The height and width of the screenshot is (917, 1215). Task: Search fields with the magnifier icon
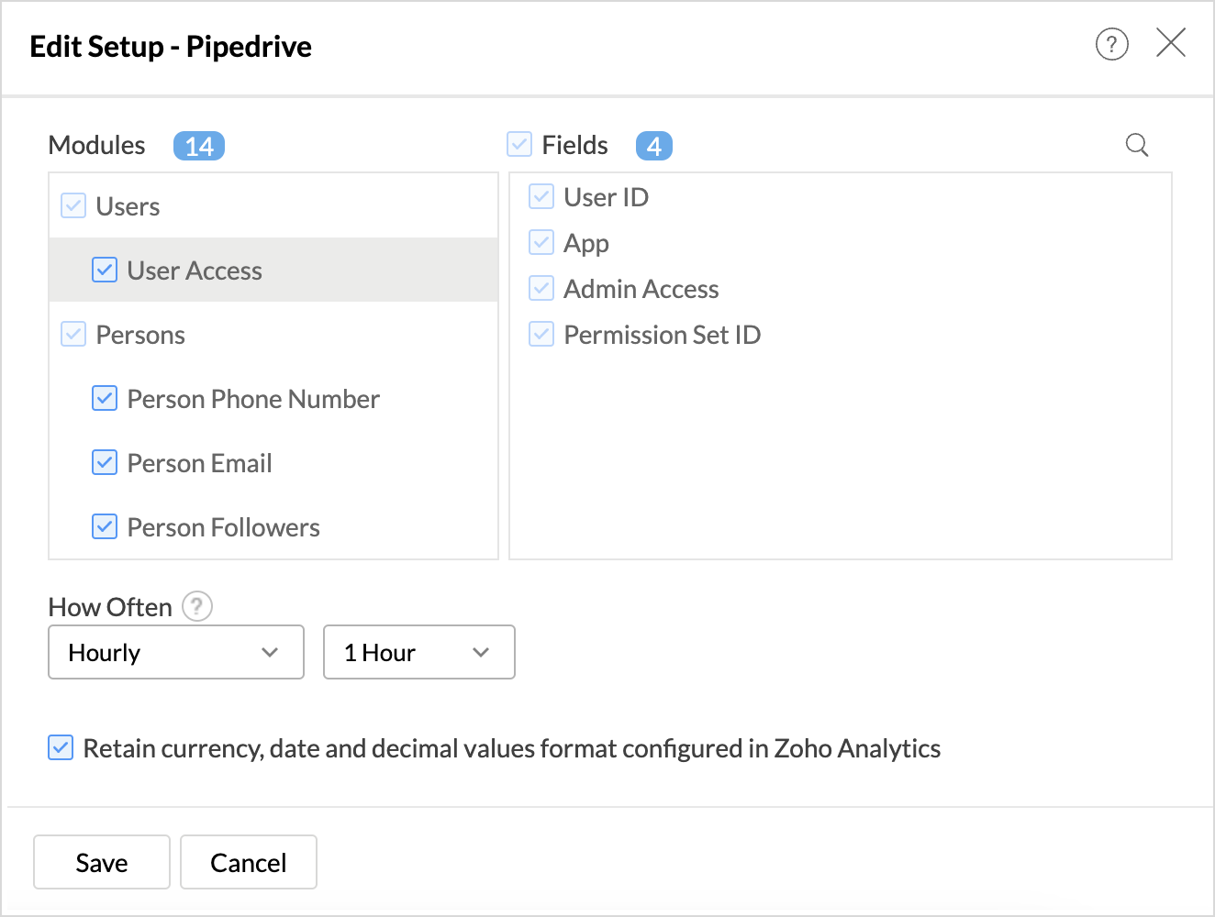pyautogui.click(x=1137, y=145)
